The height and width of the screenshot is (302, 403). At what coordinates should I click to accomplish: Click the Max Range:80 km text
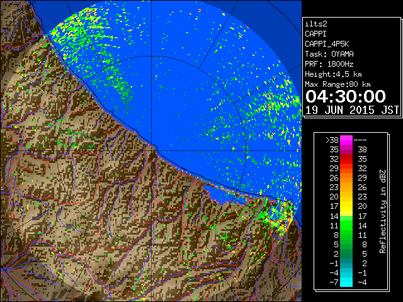(338, 84)
